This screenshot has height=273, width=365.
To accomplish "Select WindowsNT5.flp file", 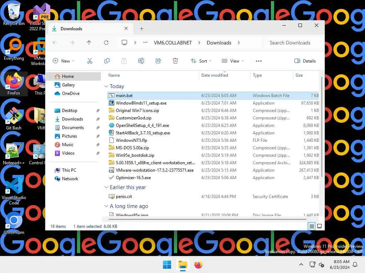I will [213, 140].
